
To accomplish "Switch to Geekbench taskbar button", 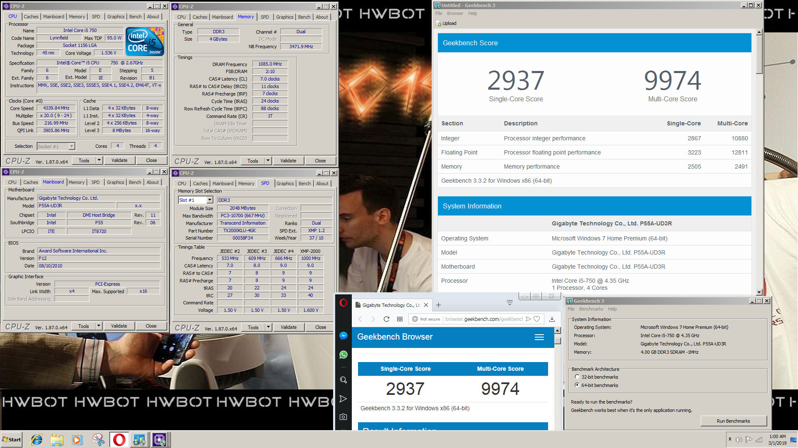I will pos(139,439).
